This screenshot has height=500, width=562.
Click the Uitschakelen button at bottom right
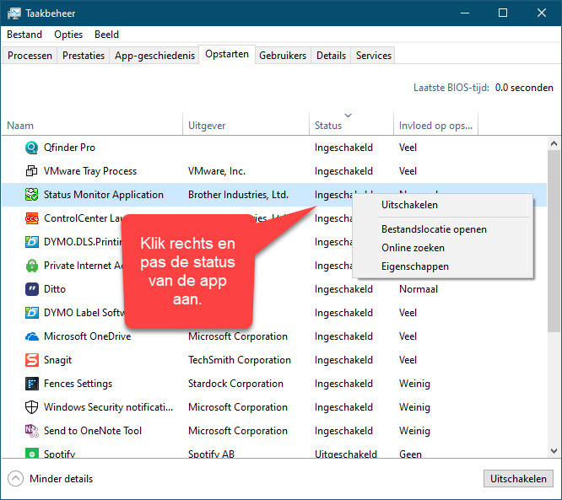(518, 479)
